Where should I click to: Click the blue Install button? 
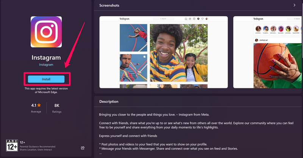(x=46, y=79)
